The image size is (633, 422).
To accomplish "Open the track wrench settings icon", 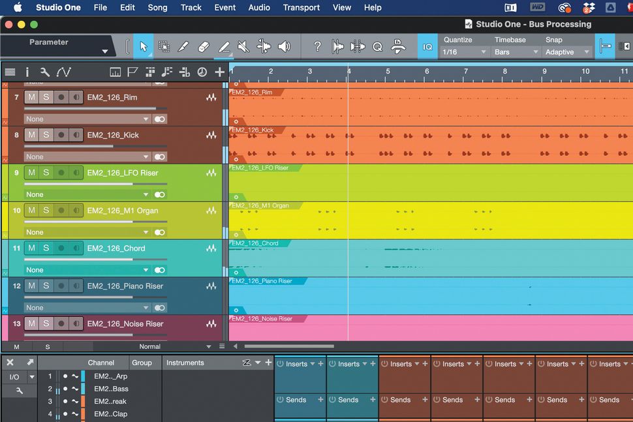I will [44, 72].
